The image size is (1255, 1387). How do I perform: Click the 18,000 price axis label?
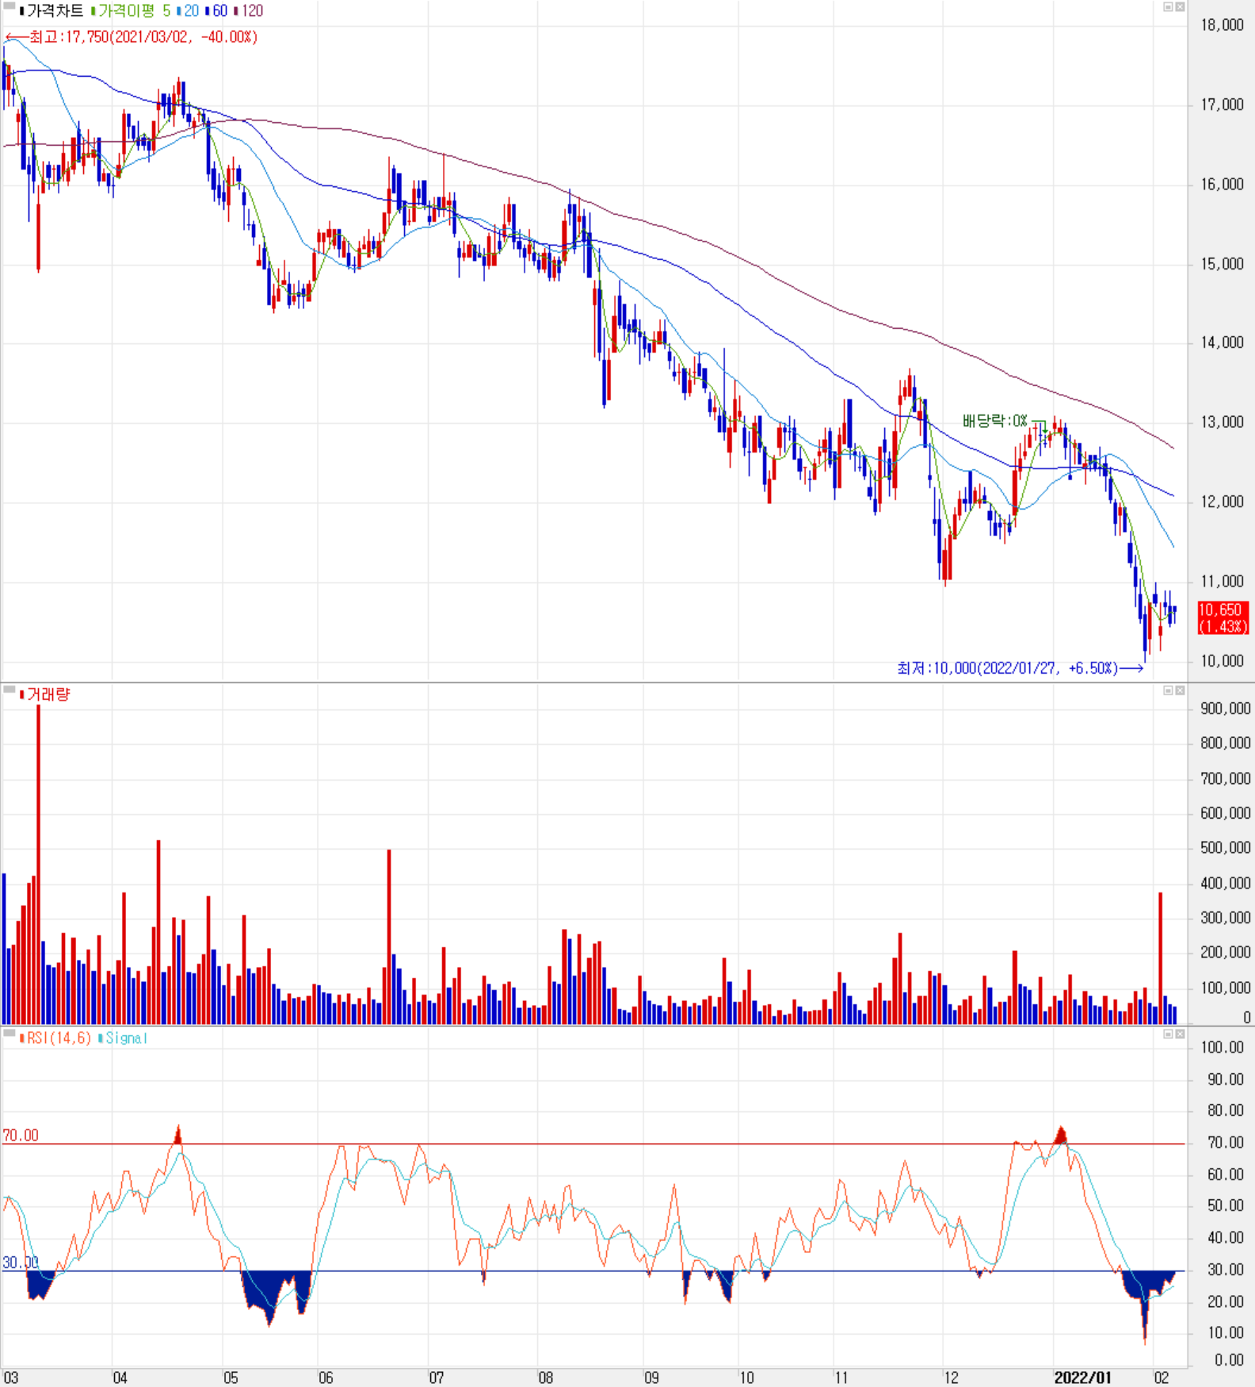point(1222,25)
